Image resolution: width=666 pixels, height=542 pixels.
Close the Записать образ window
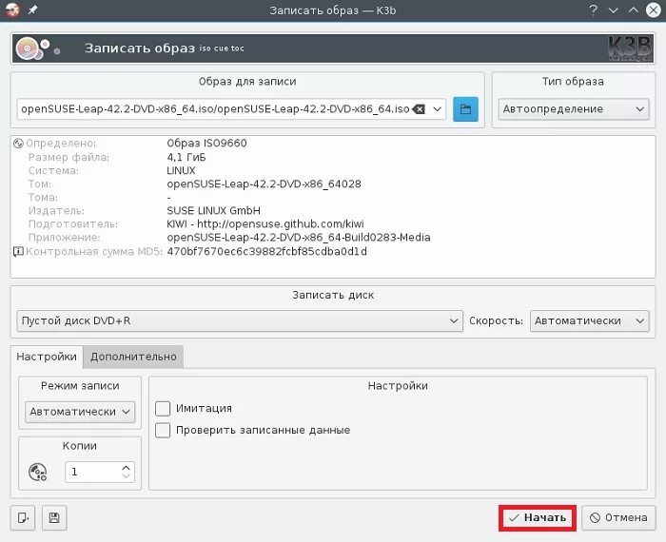[x=654, y=10]
